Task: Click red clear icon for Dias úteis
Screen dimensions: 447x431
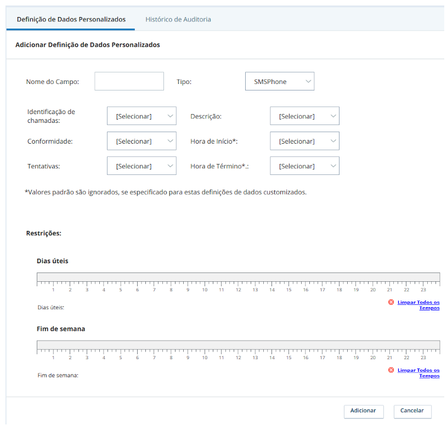Action: 391,302
